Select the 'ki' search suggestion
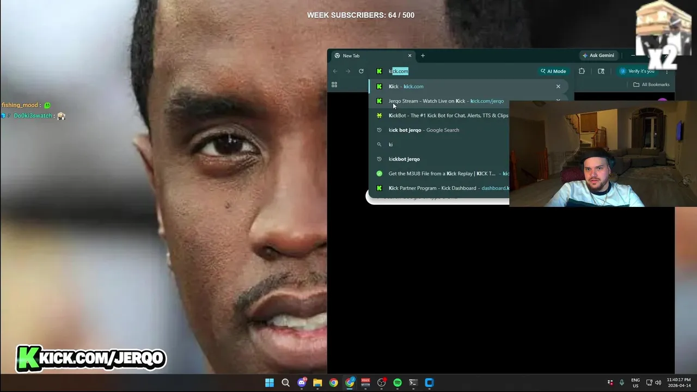 point(439,145)
